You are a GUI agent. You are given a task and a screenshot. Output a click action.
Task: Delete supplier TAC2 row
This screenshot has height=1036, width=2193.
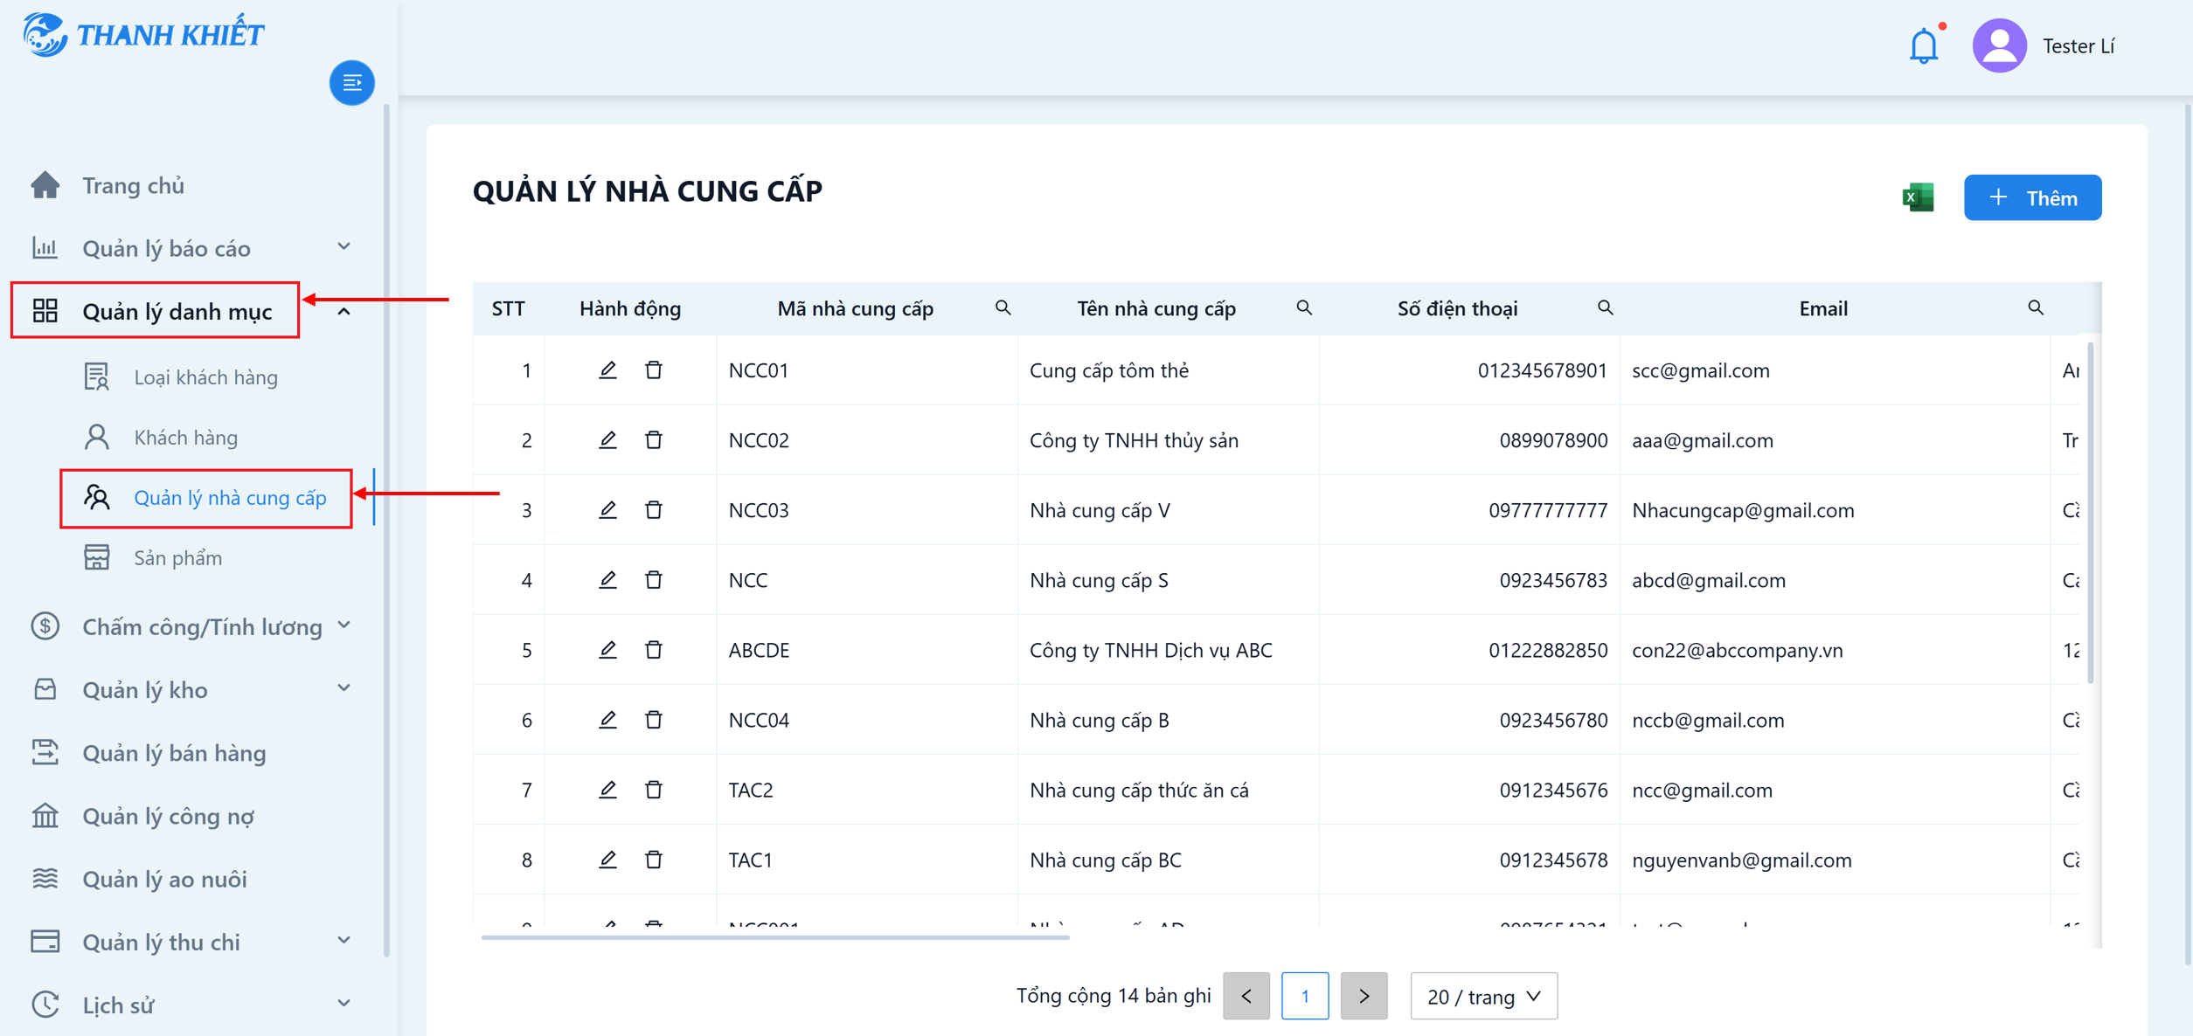click(653, 789)
